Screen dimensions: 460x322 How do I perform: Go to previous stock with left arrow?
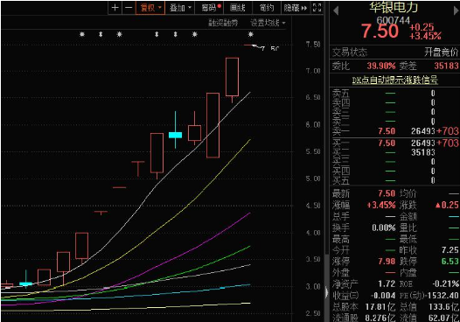[336, 10]
